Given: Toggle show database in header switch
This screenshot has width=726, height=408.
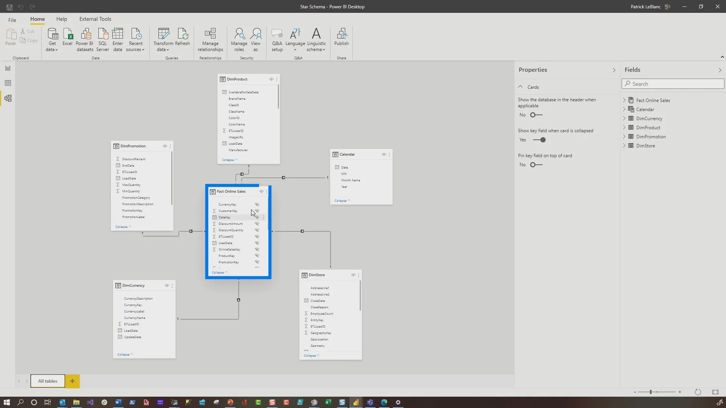Looking at the screenshot, I should pyautogui.click(x=536, y=115).
